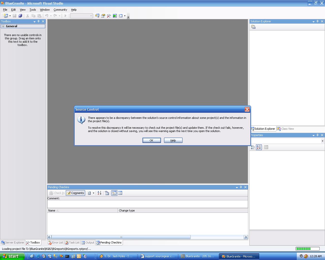Image resolution: width=325 pixels, height=260 pixels.
Task: Open the Community menu
Action: tap(60, 10)
